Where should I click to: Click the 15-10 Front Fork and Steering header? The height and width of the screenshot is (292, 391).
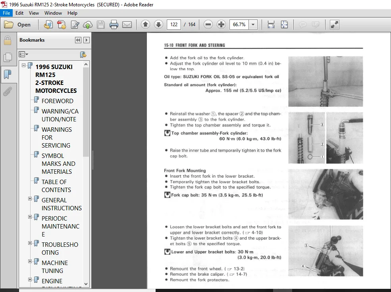[x=194, y=45]
